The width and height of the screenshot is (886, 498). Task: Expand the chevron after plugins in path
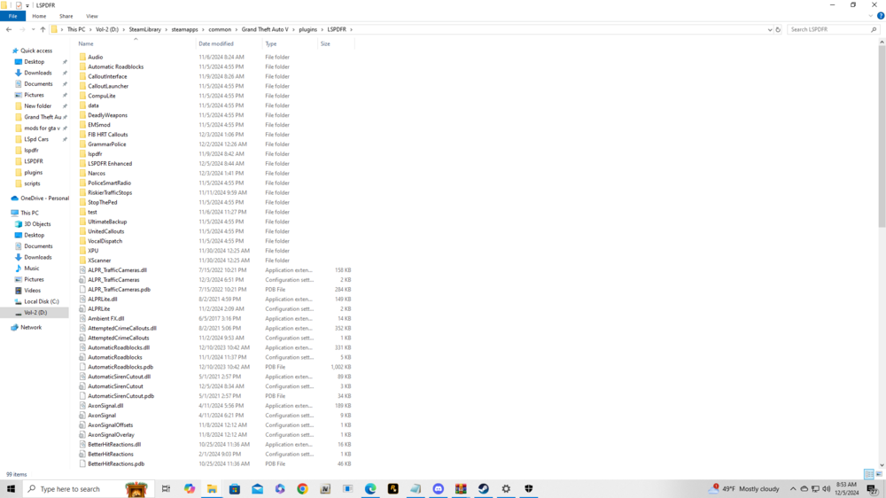323,29
